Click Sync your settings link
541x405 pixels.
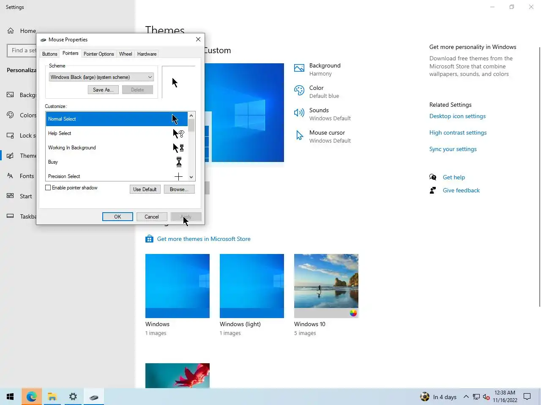[453, 149]
